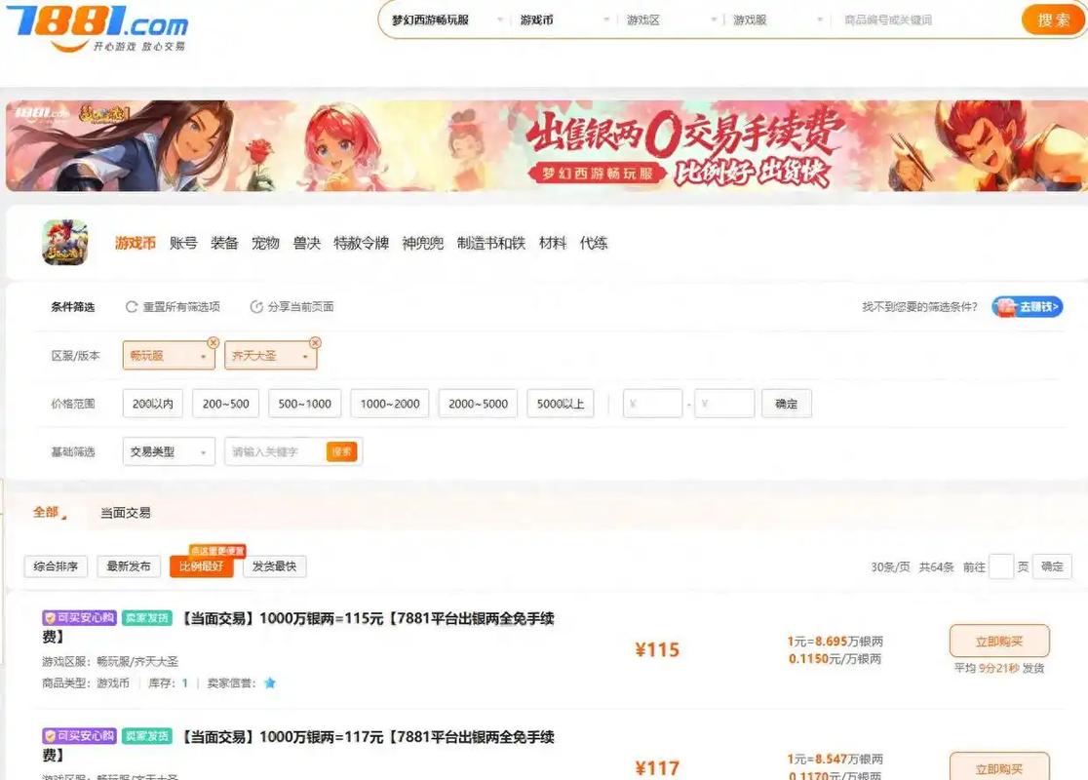Sort by 最新发布

click(129, 566)
